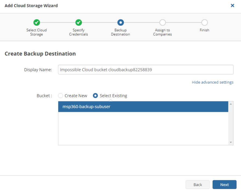Click the Backup Destination active step circle
241x192 pixels.
pos(120,23)
